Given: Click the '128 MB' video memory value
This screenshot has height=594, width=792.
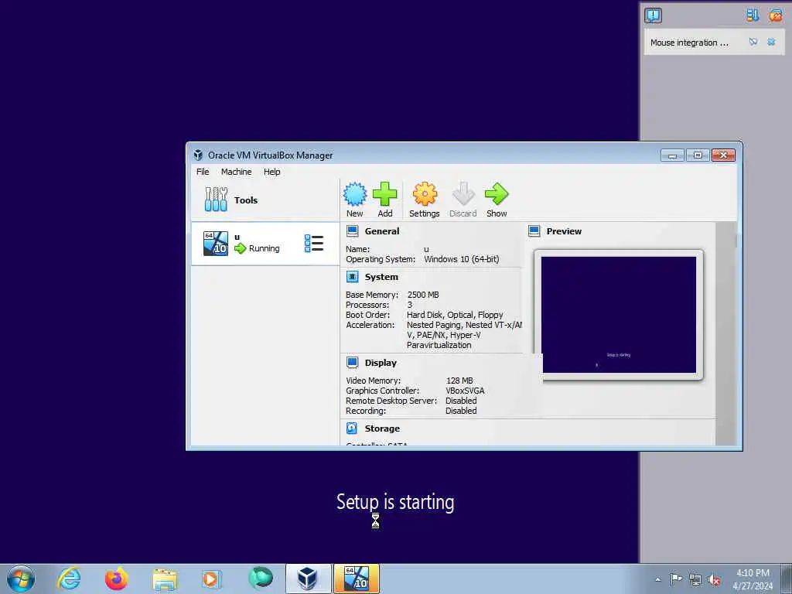Looking at the screenshot, I should pos(459,381).
